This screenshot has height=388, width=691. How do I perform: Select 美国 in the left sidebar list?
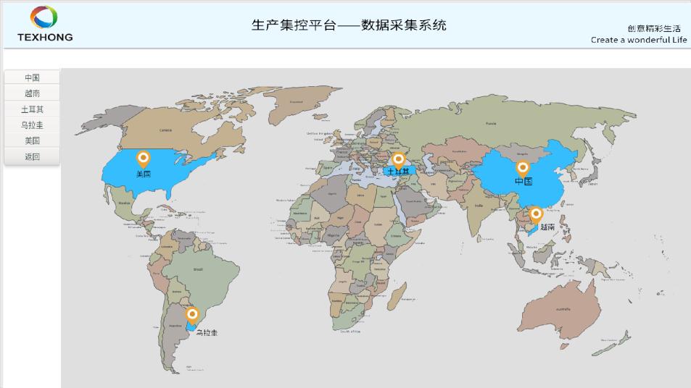tap(32, 140)
